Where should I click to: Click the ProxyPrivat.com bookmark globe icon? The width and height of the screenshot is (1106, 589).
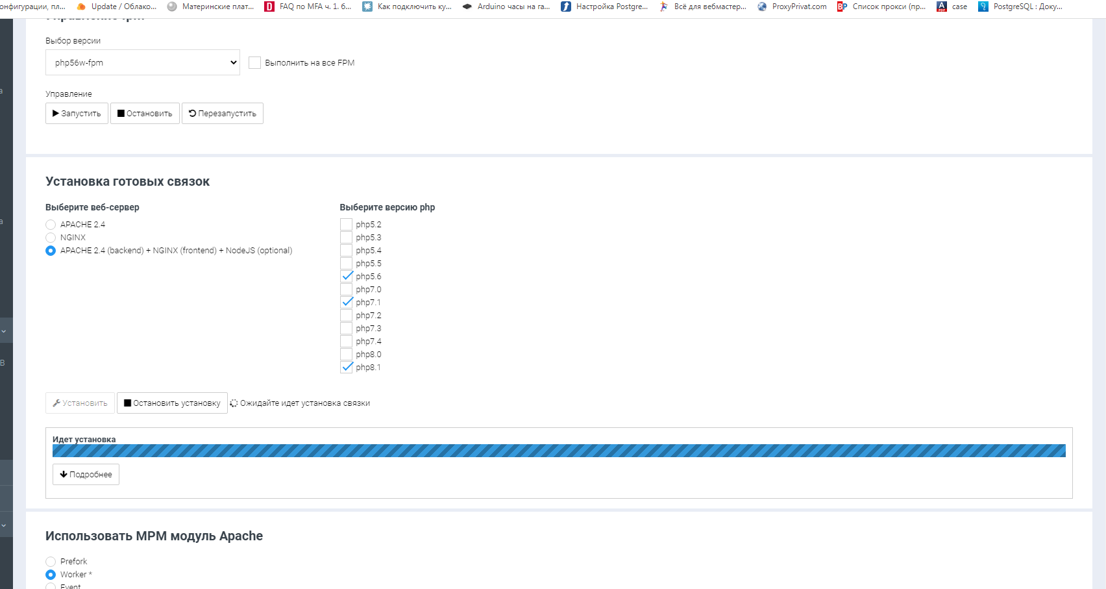click(x=762, y=6)
